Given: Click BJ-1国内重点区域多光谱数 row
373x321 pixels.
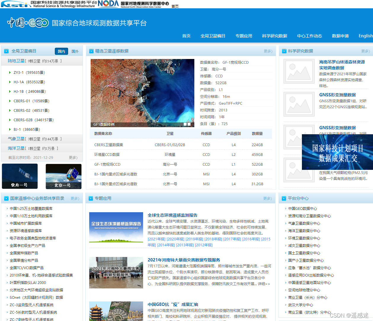Looking at the screenshot, I should [181, 174].
